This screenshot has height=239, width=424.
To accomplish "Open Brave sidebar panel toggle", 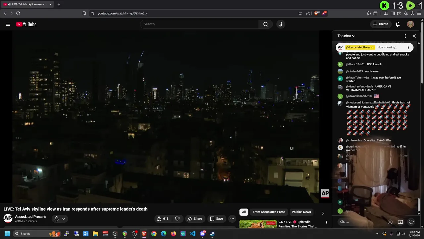I will point(393,13).
